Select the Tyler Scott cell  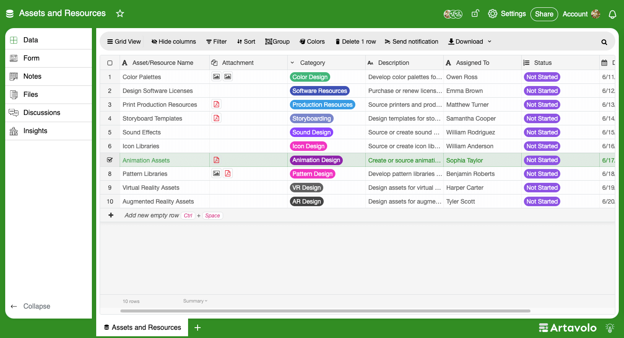tap(482, 201)
